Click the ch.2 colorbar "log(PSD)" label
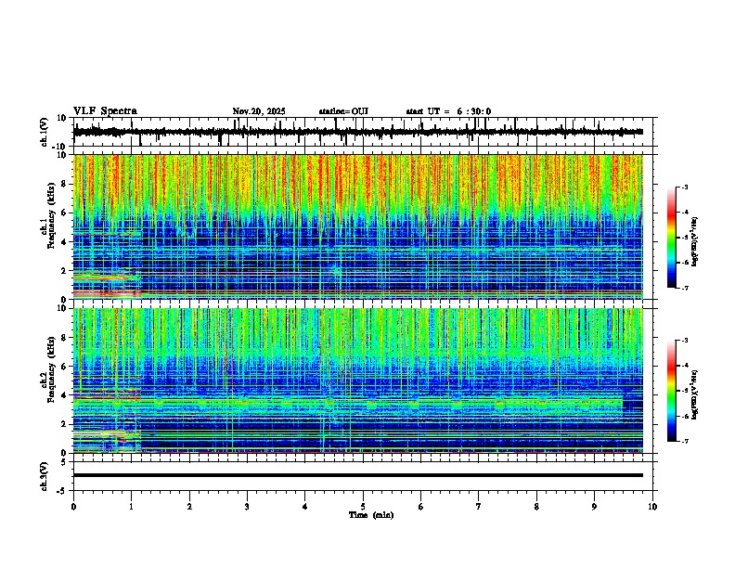This screenshot has height=568, width=735. 695,394
